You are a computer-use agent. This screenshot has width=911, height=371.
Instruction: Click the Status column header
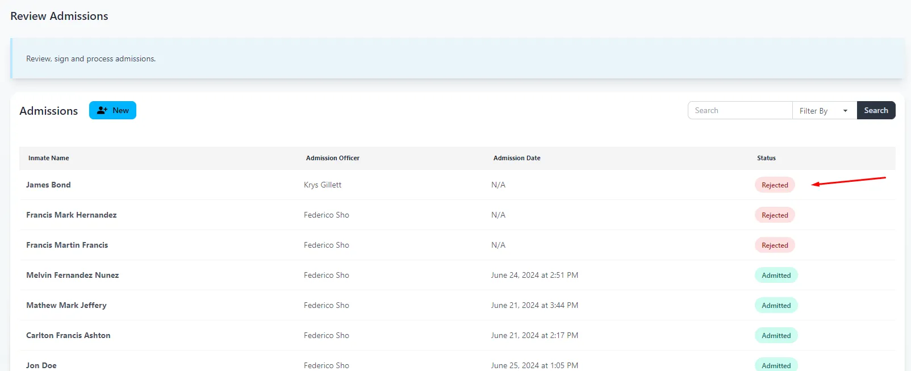[x=766, y=158]
